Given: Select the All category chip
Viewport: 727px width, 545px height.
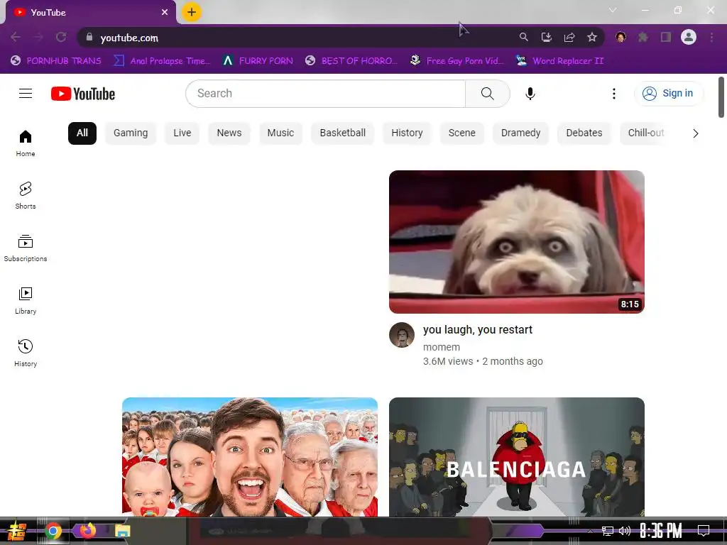Looking at the screenshot, I should [x=82, y=133].
